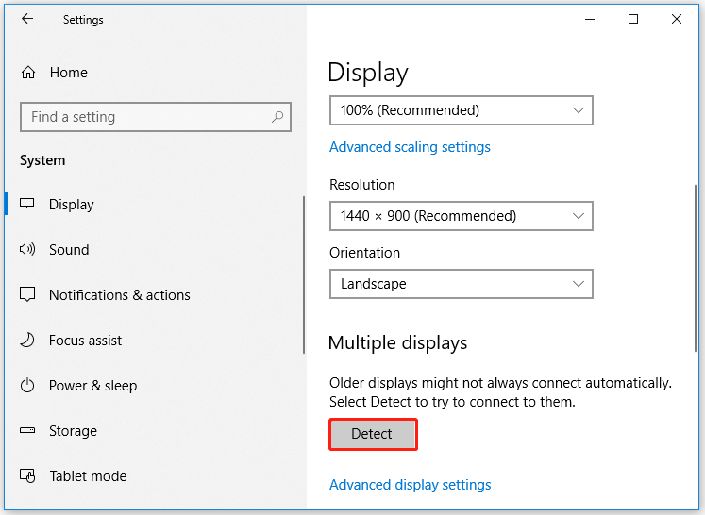The width and height of the screenshot is (705, 515).
Task: Open the 100% (Recommended) scaling dropdown
Action: tap(462, 110)
